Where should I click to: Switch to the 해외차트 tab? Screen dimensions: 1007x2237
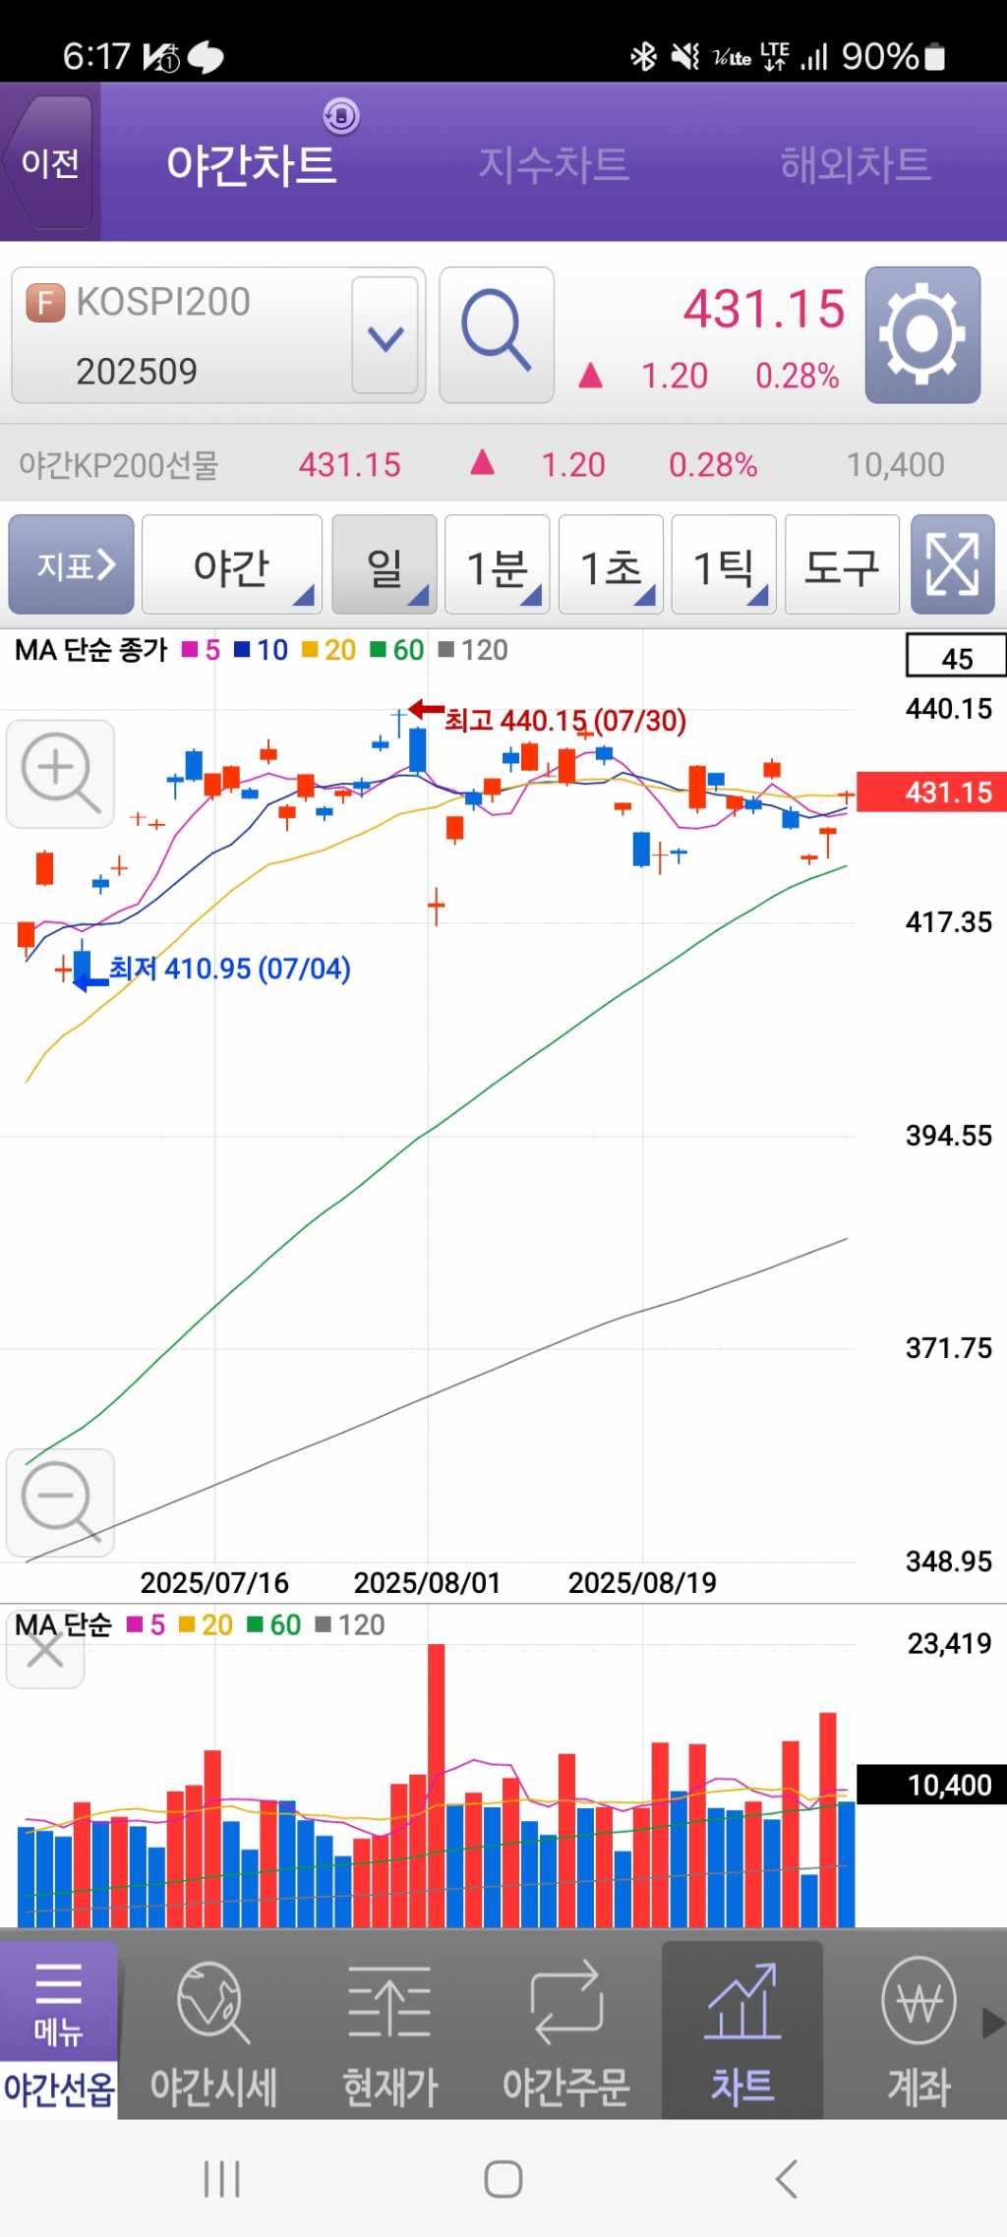[x=855, y=164]
